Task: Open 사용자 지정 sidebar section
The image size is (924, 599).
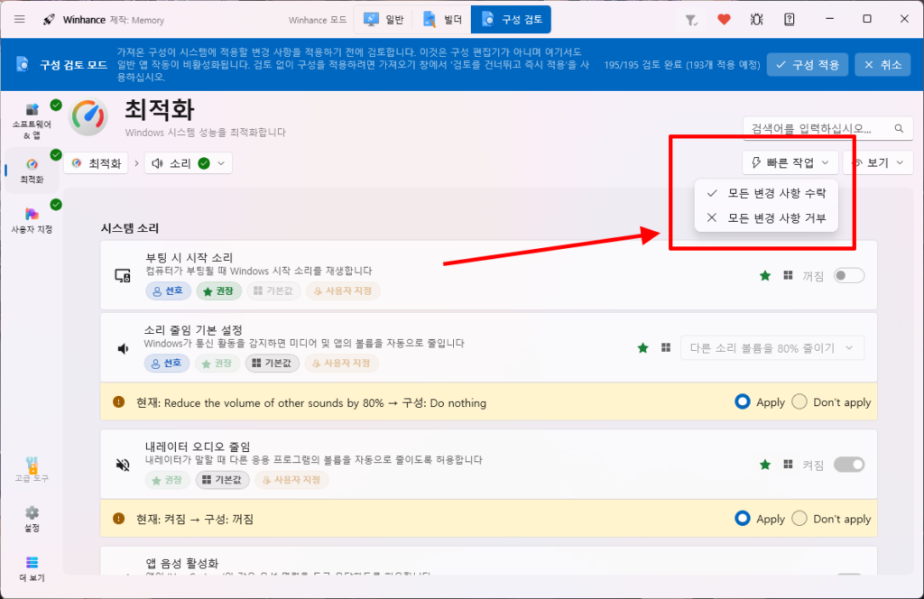Action: pos(32,220)
